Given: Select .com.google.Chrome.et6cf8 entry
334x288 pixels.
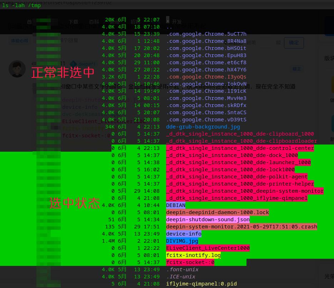Looking at the screenshot, I should coord(206,62).
